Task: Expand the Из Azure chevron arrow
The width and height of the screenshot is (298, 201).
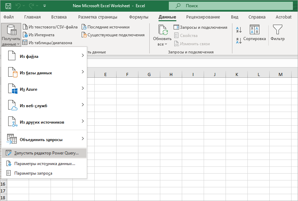Action: coord(83,88)
